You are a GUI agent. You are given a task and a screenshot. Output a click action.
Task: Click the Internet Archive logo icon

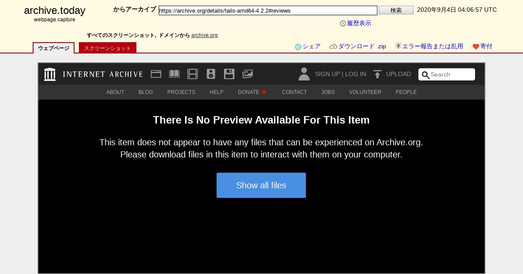(x=50, y=74)
